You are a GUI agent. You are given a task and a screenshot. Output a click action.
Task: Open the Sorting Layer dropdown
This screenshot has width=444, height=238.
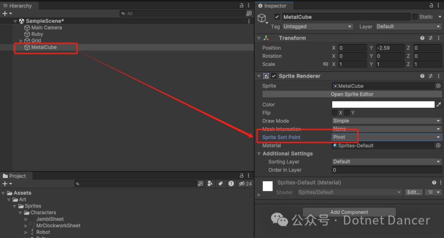(386, 162)
